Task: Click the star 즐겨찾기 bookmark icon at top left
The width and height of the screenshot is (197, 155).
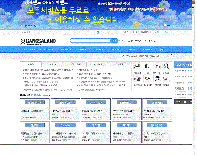Action: pos(22,32)
